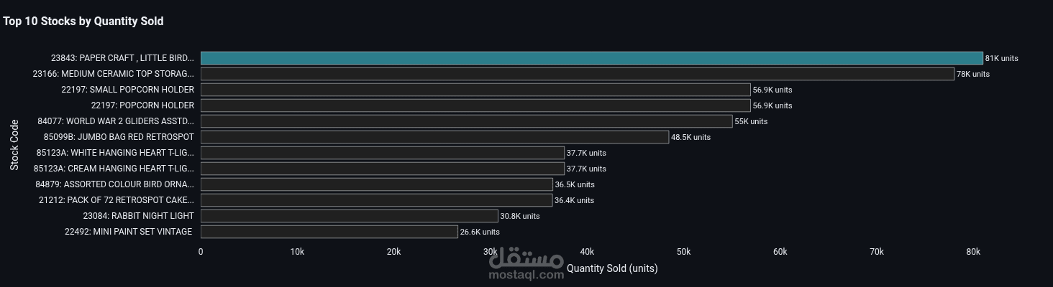Click the '85123A: CREAM HANGING HEART' axis label
Image resolution: width=1053 pixels, height=287 pixels.
click(x=114, y=169)
